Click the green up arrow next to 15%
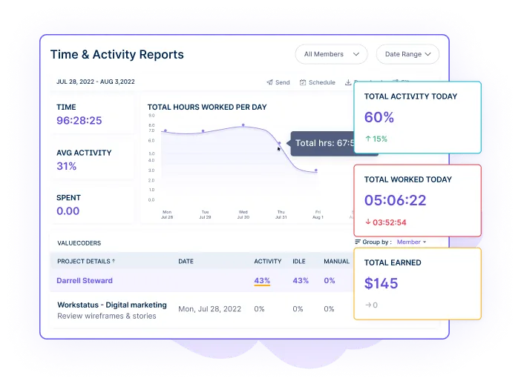521x384 pixels. (368, 139)
